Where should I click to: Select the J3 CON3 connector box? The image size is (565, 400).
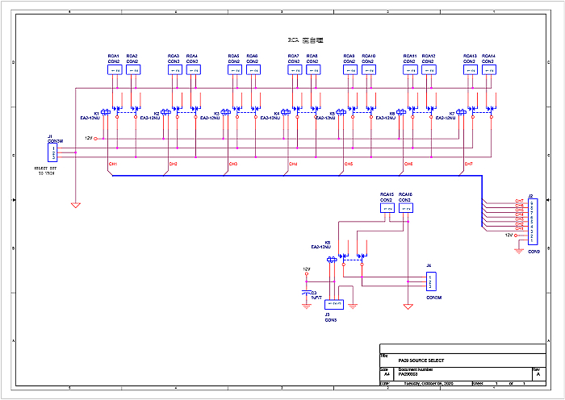332,304
